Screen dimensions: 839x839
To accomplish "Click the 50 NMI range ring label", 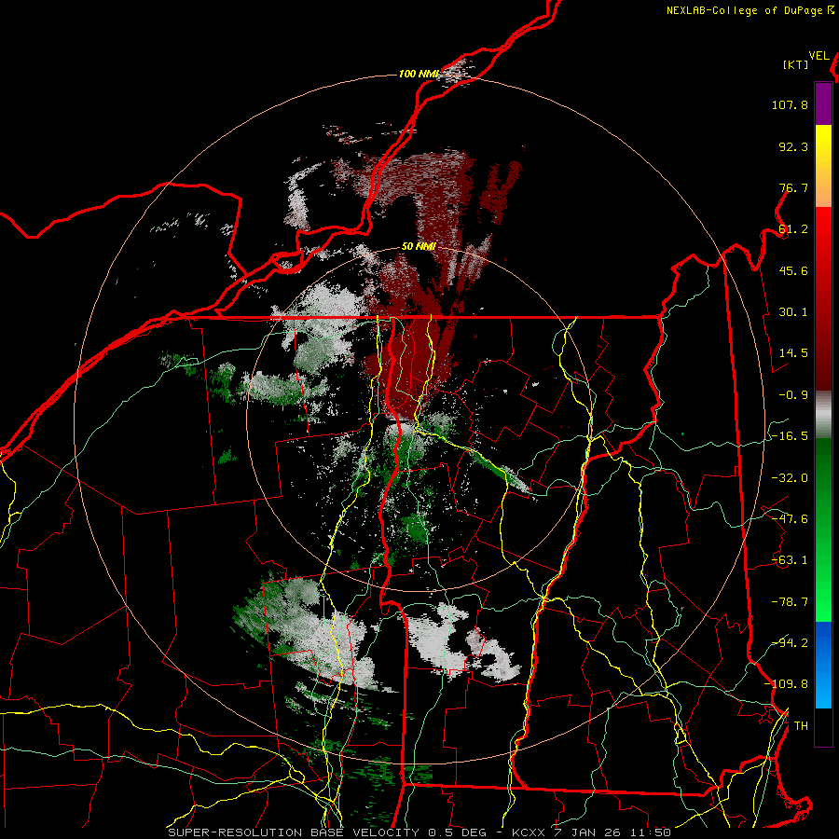I will (419, 246).
